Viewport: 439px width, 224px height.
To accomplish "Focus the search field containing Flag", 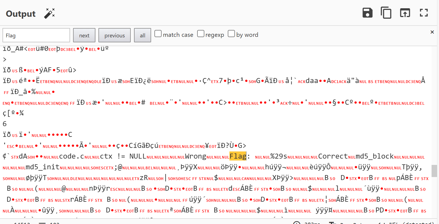I will point(36,35).
